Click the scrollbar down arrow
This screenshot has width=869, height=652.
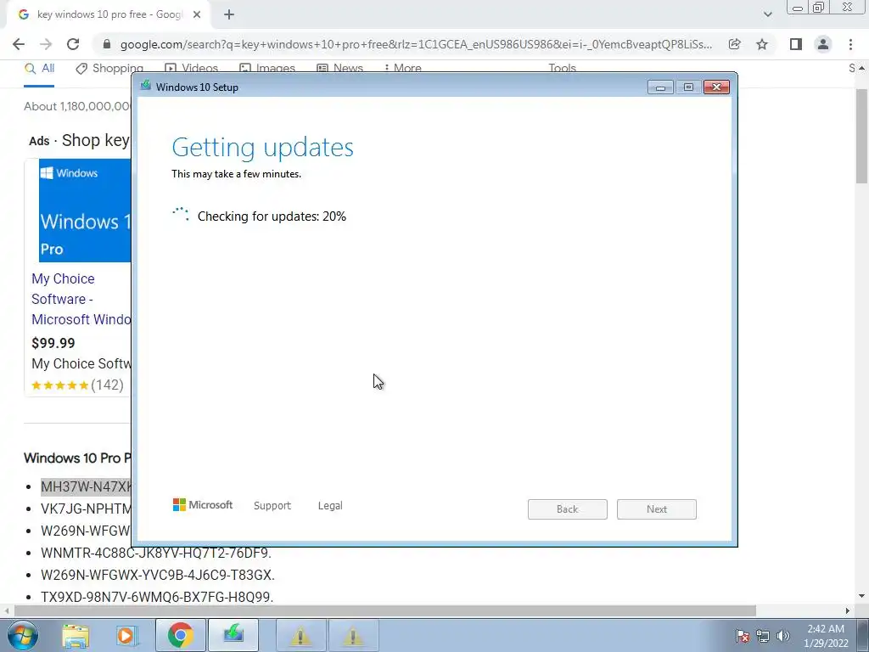(x=862, y=597)
